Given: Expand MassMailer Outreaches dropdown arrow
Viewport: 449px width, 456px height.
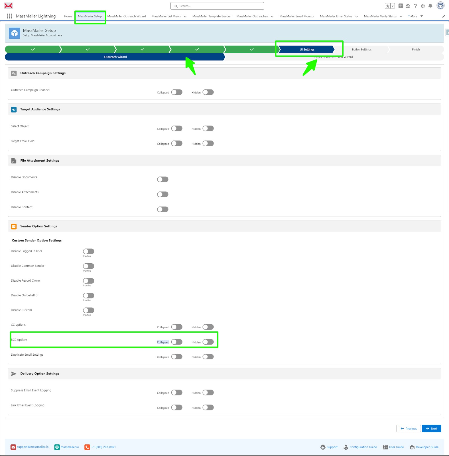Looking at the screenshot, I should click(x=272, y=17).
